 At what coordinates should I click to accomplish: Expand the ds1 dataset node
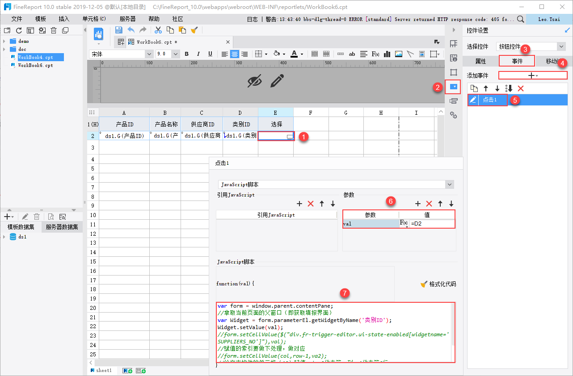pos(4,237)
